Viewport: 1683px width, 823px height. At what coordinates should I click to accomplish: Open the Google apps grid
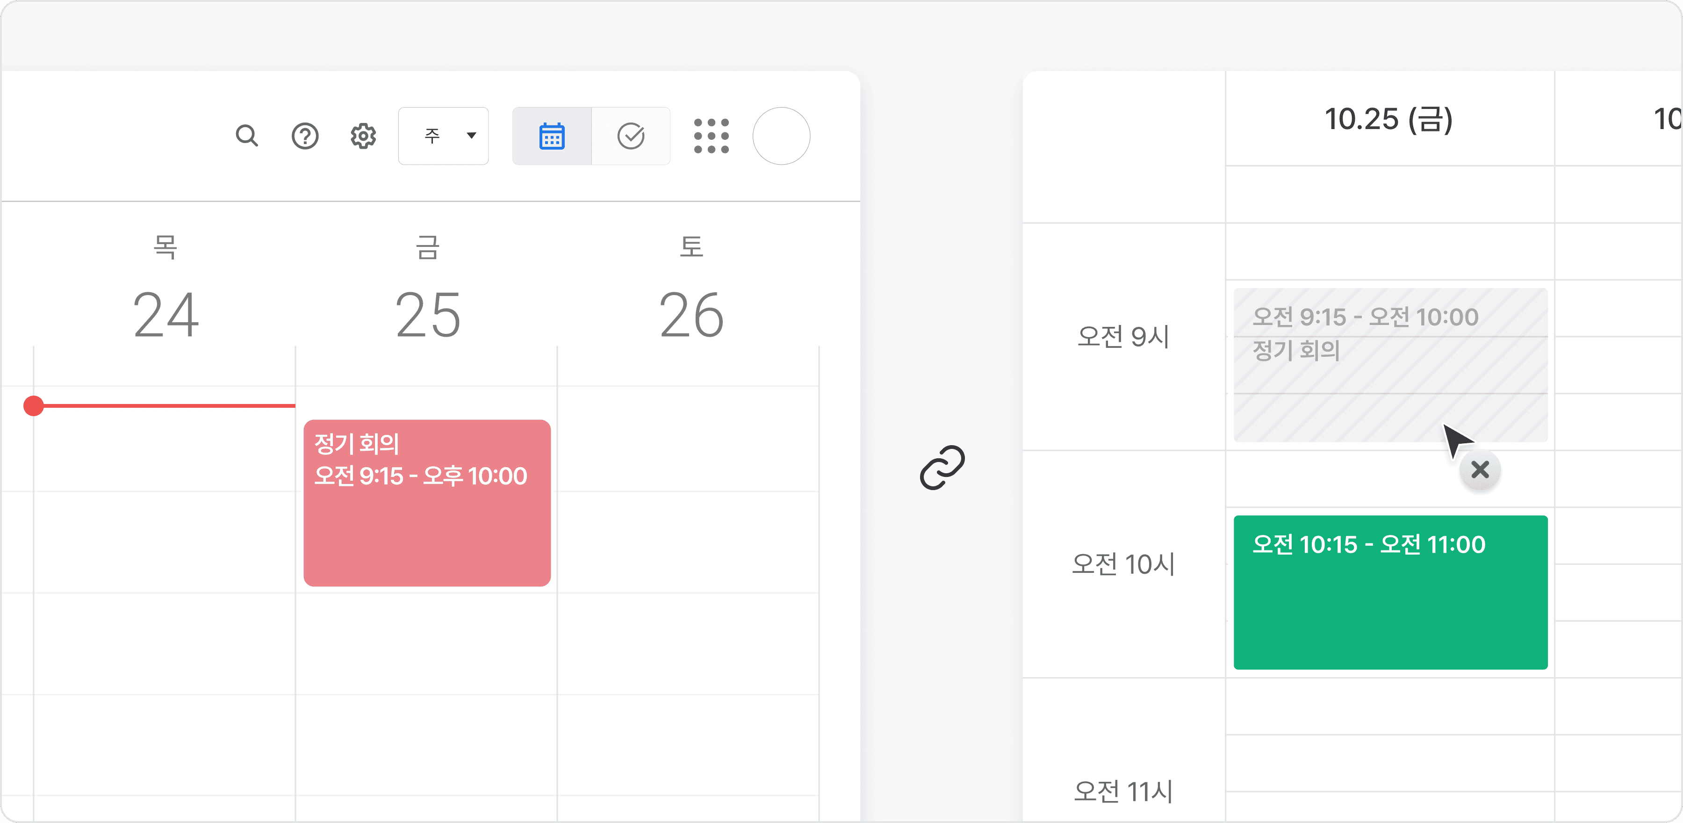pyautogui.click(x=712, y=136)
